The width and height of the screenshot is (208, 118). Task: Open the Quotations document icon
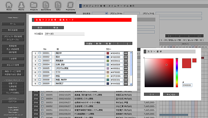[x=46, y=6]
